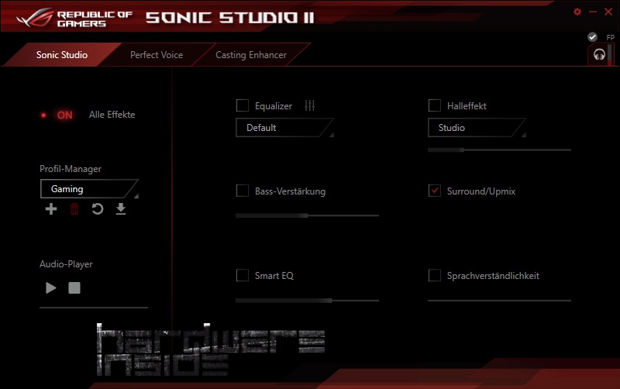Viewport: 620px width, 389px height.
Task: Stop playback in the Audio-Player
Action: click(74, 288)
